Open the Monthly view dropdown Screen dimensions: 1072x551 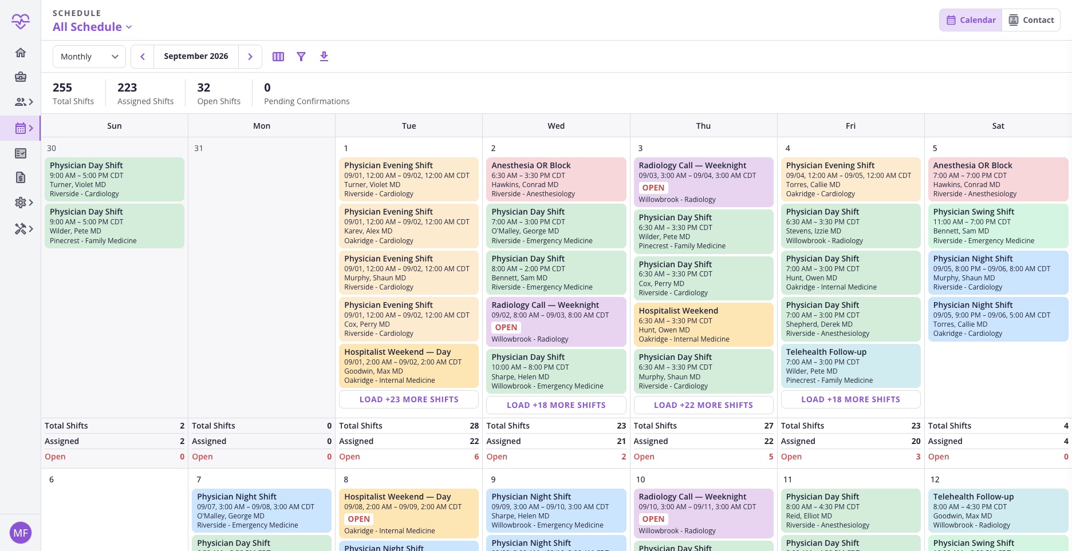(89, 57)
